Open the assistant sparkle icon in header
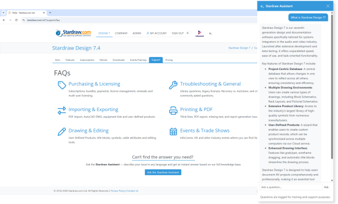The image size is (338, 204). tap(210, 33)
